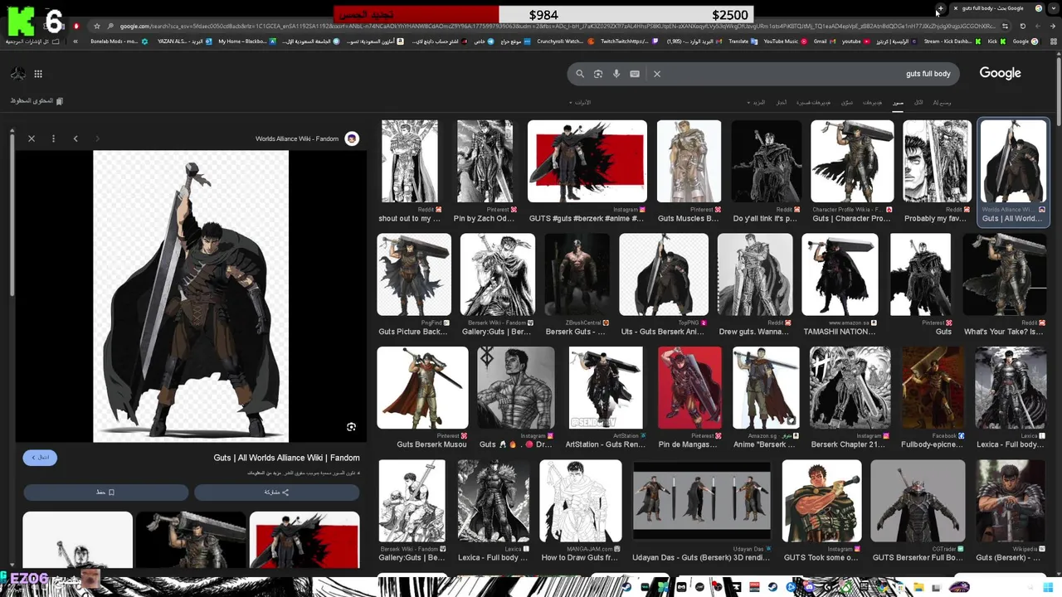Open saved content collections link

37,101
